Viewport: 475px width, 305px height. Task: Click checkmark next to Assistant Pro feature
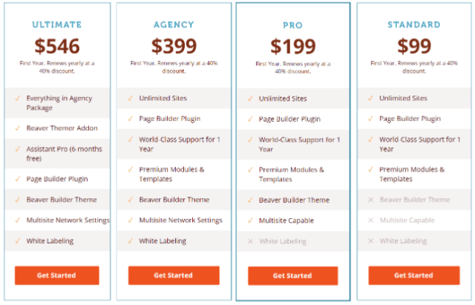[x=18, y=149]
